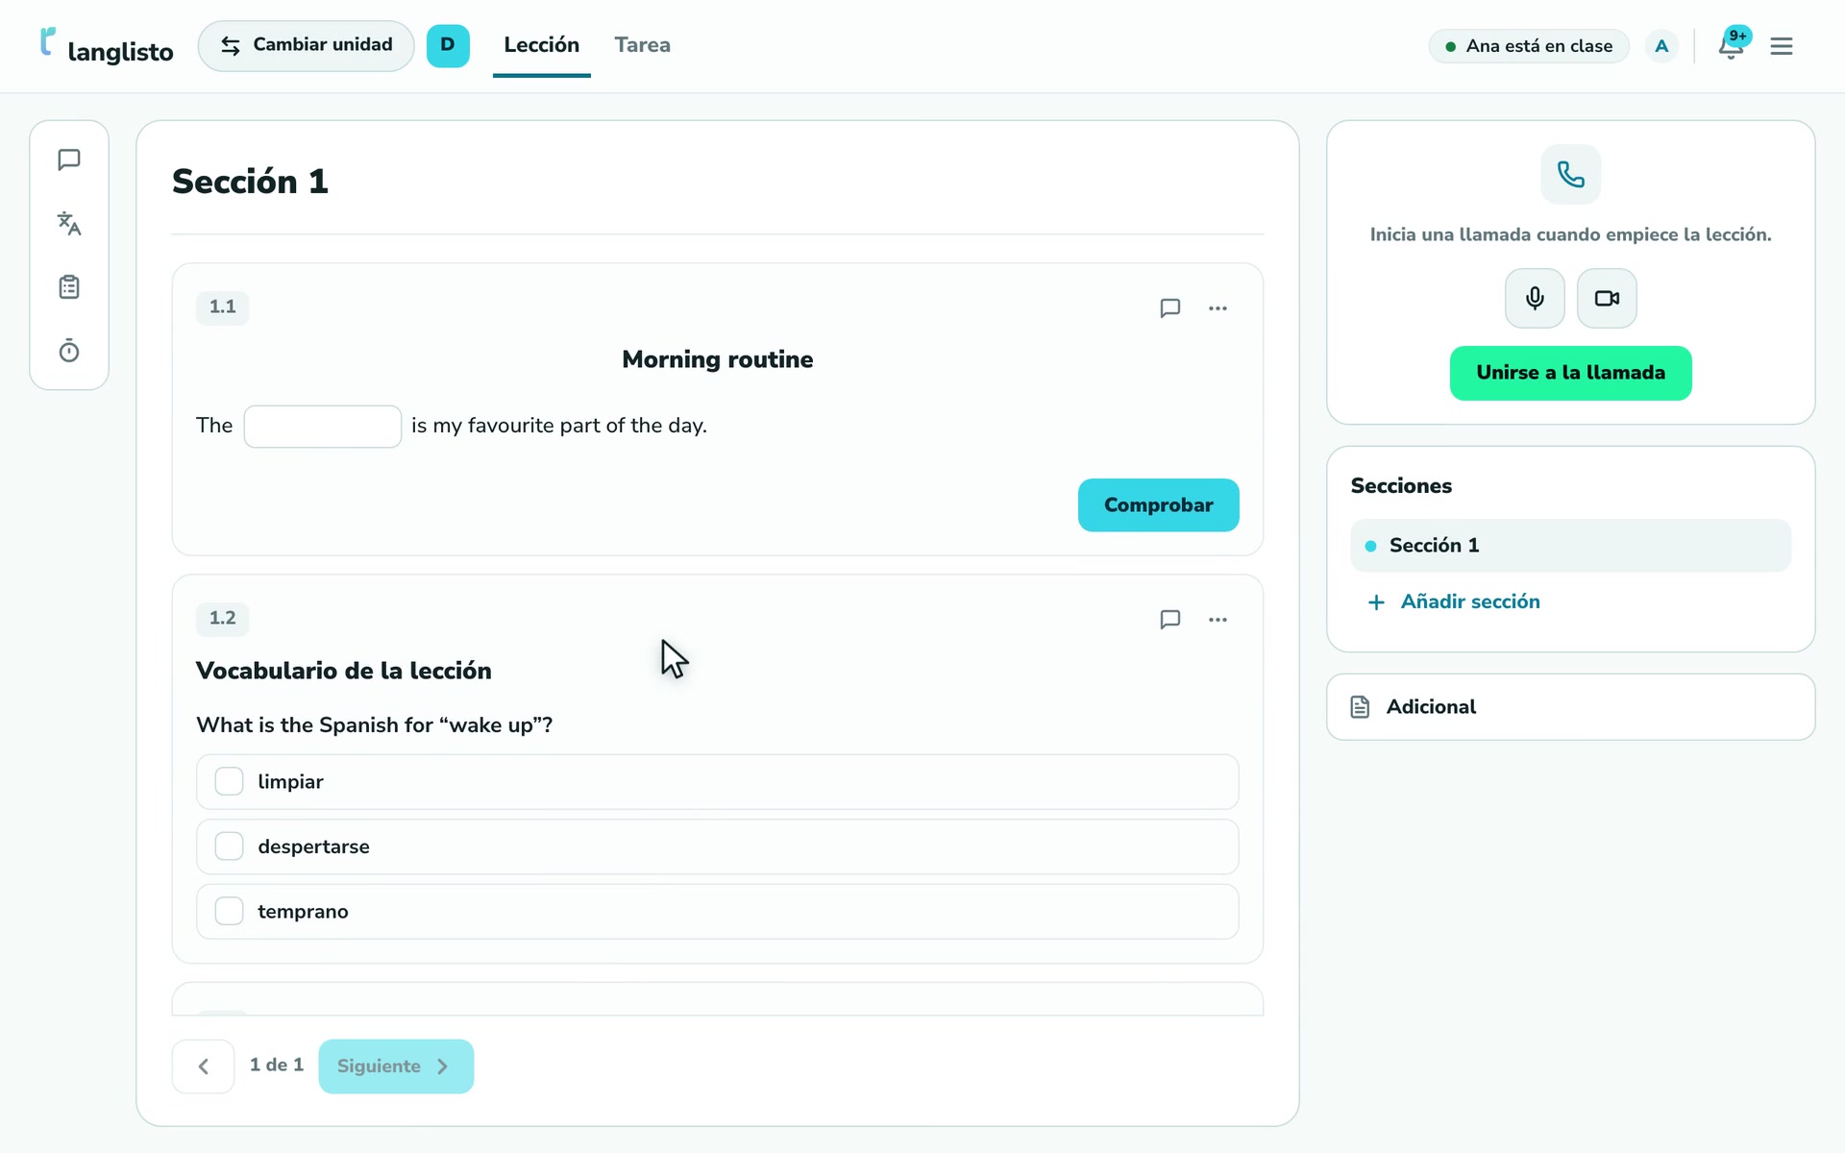This screenshot has width=1845, height=1153.
Task: Open the timer icon in sidebar
Action: coord(69,350)
